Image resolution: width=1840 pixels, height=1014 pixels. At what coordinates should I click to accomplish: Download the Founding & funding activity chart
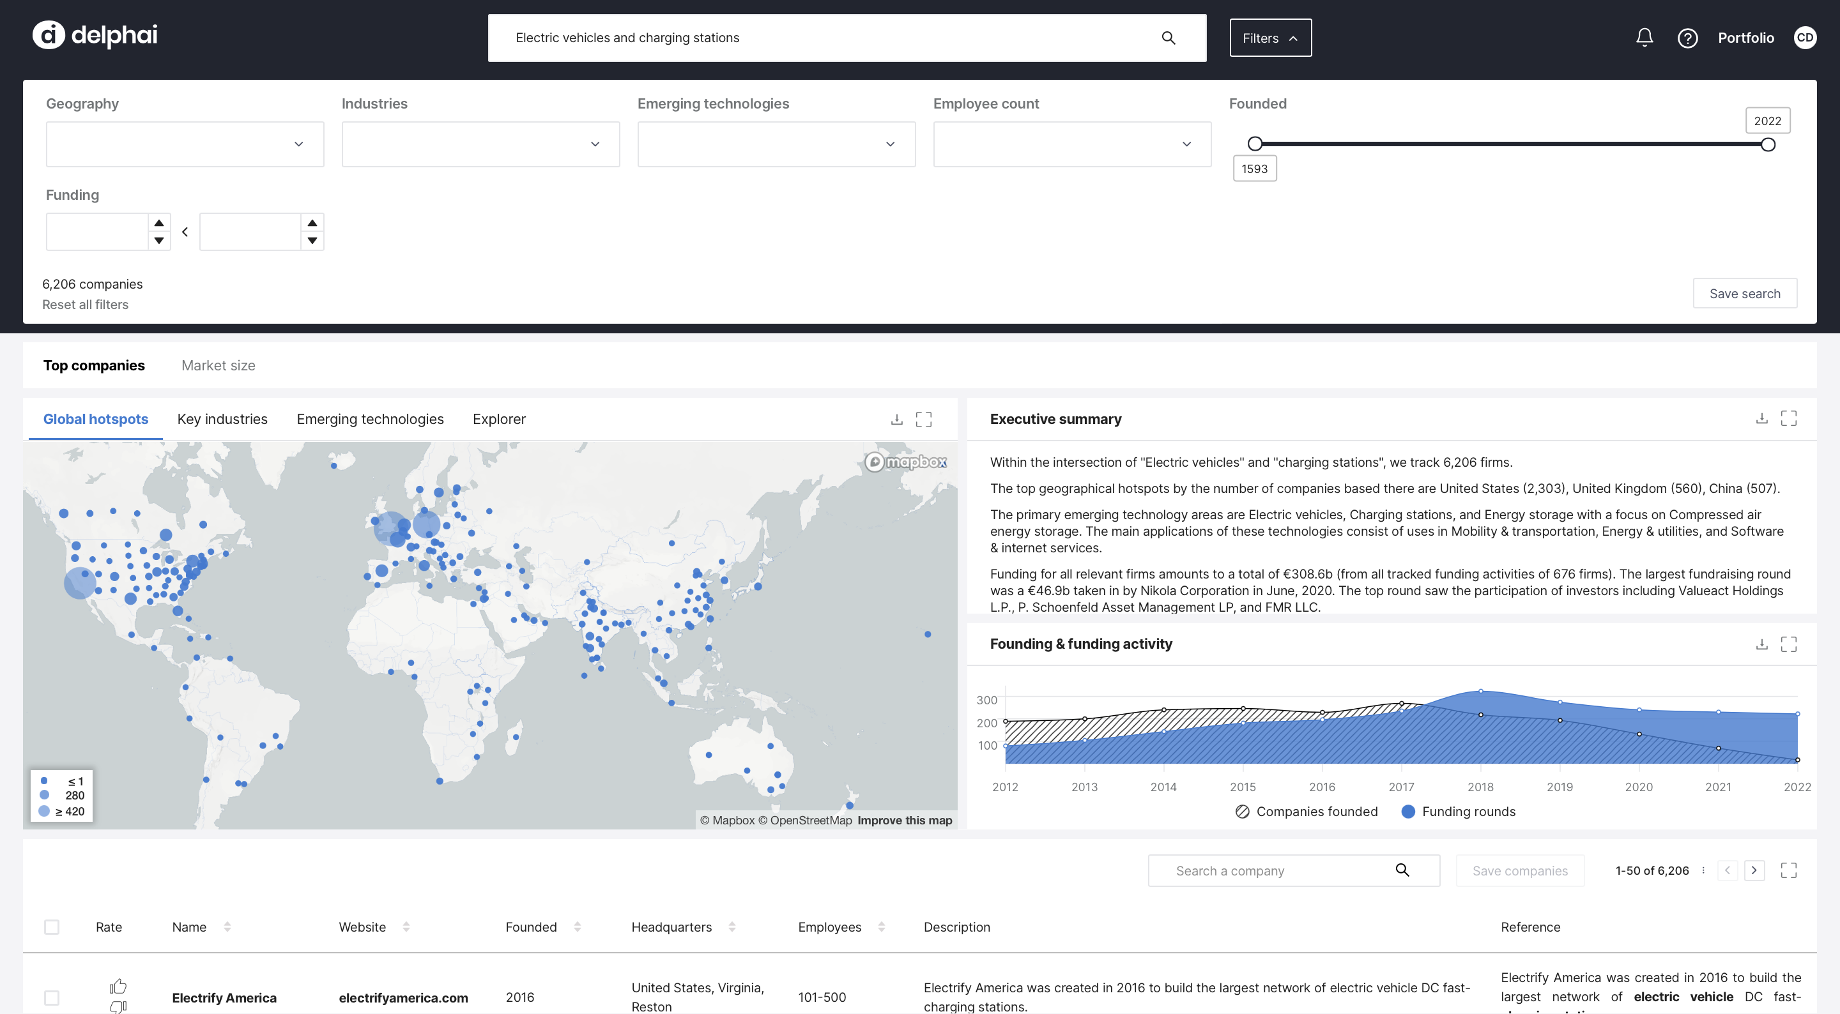1761,644
